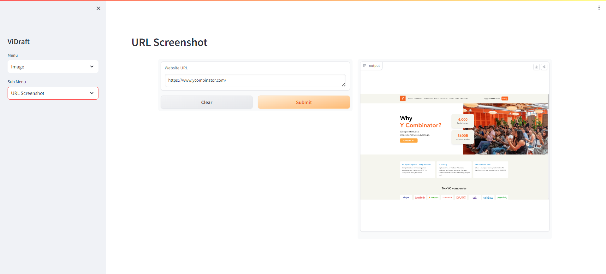The width and height of the screenshot is (606, 274).
Task: Click the output label image icon
Action: tap(365, 66)
